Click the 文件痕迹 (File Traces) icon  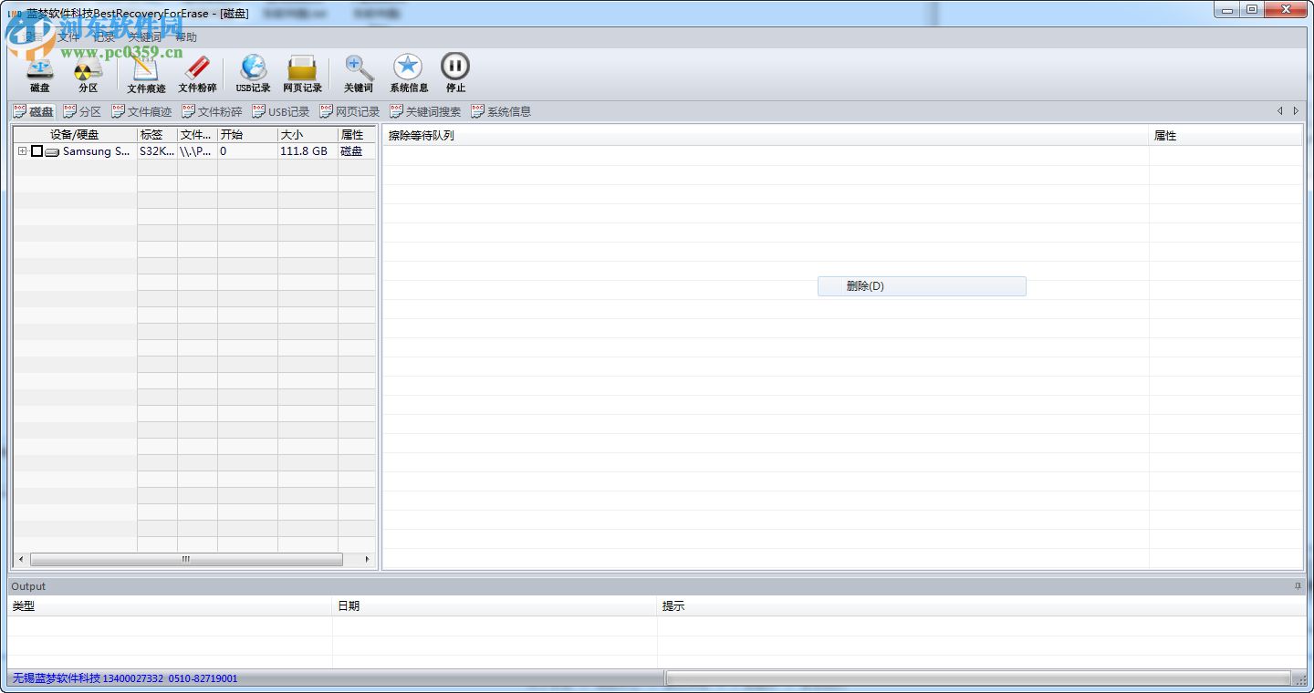(x=143, y=71)
